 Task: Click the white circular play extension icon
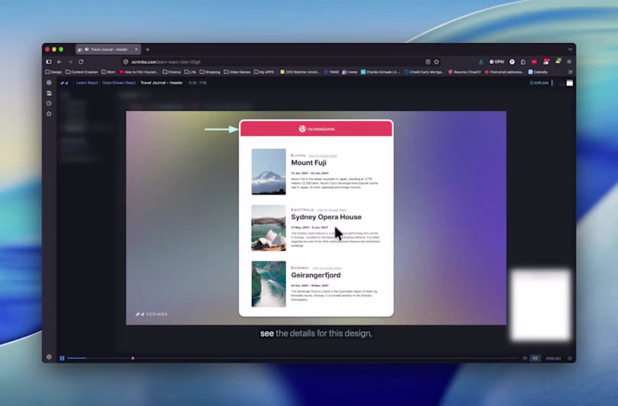[x=512, y=62]
